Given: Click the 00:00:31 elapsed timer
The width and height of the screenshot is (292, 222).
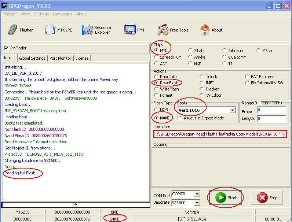Looking at the screenshot, I should pyautogui.click(x=273, y=219).
